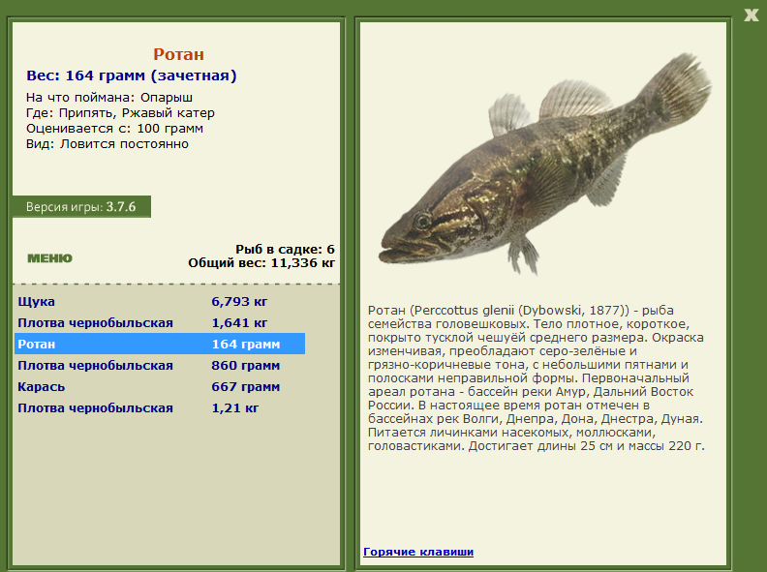
Task: Select Плотва чернобыльская weighing 1,641 кг
Action: [160, 322]
